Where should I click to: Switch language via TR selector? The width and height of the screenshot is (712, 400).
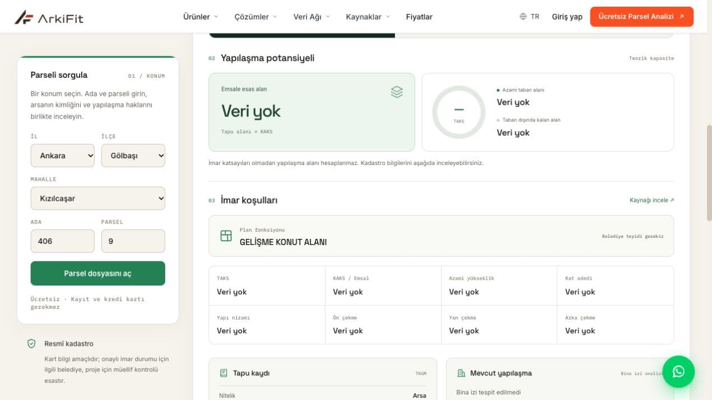pos(529,17)
